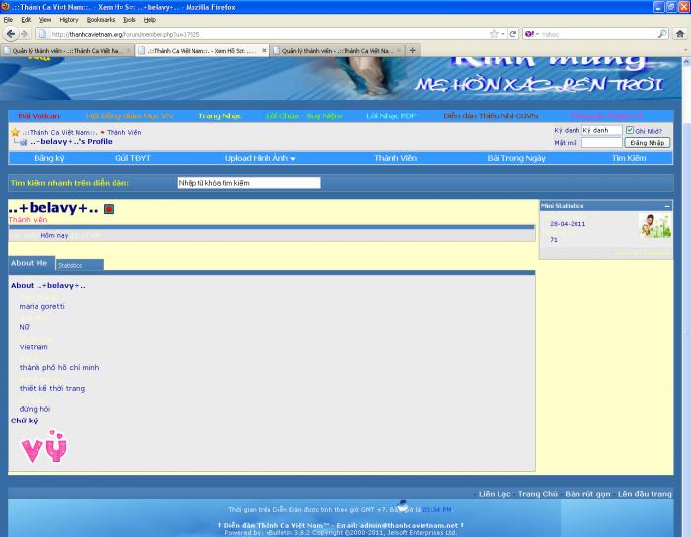Click the profile avatar thumbnail

pos(653,226)
